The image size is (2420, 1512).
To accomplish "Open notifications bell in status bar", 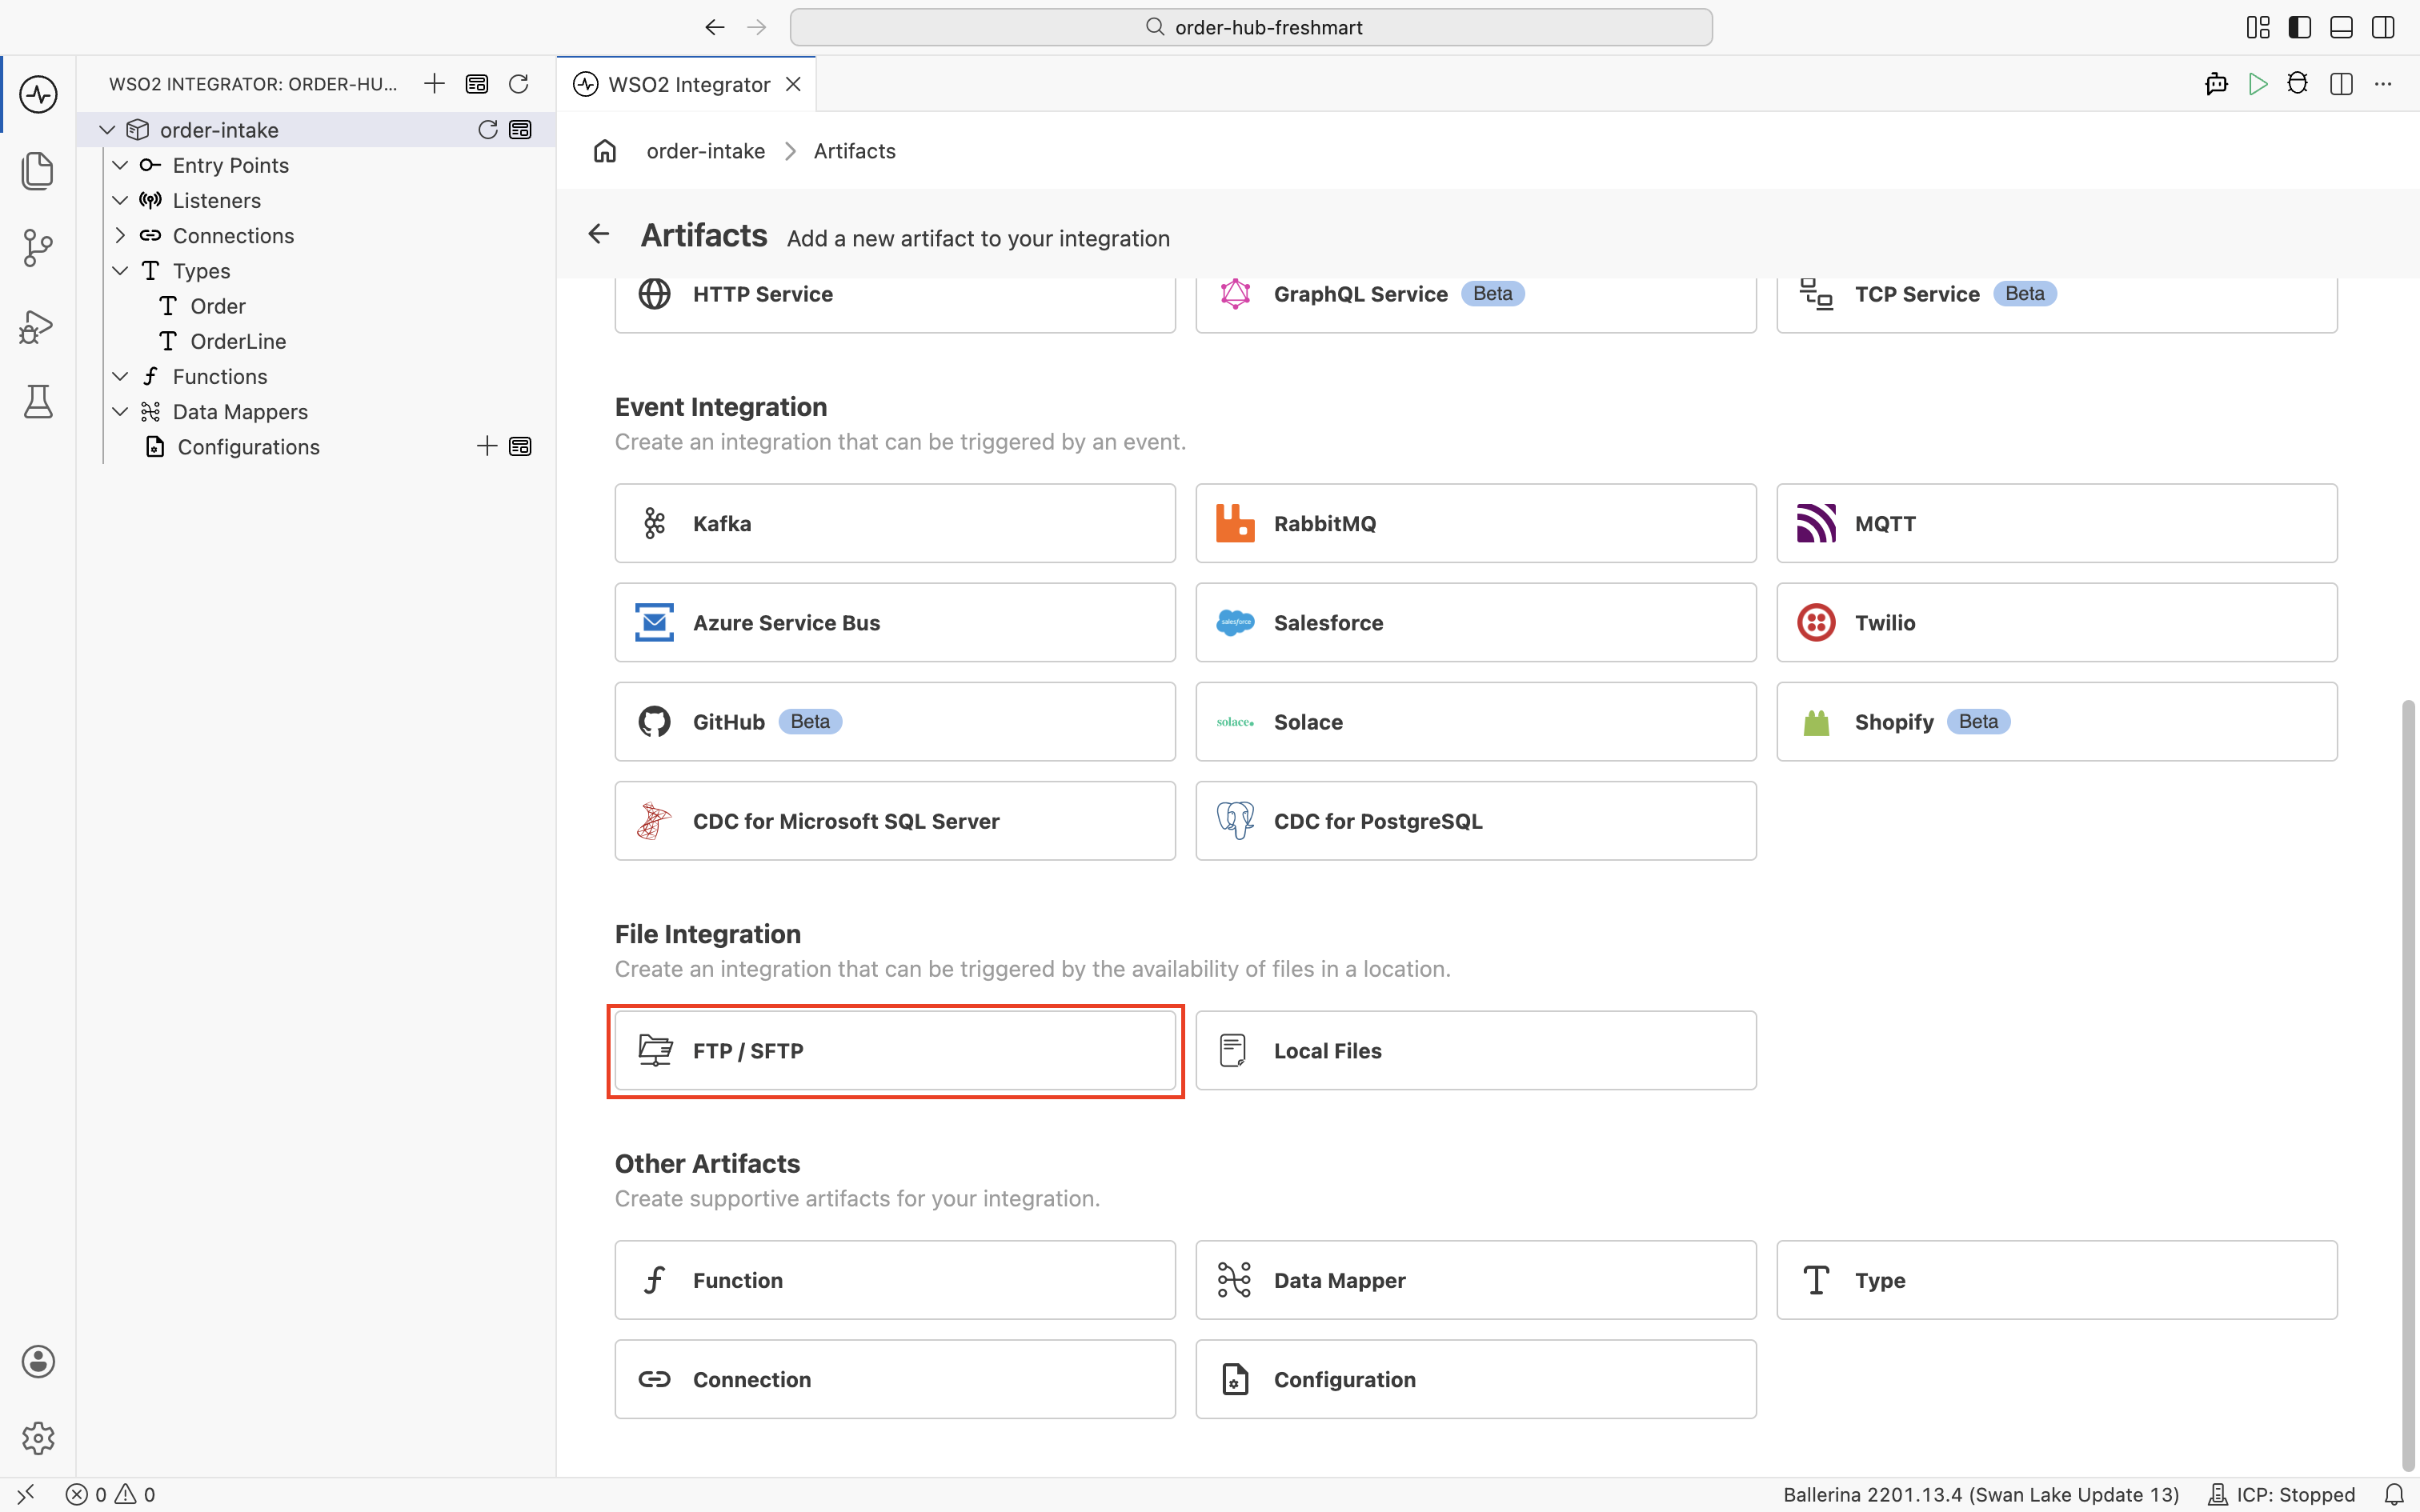I will coord(2394,1494).
